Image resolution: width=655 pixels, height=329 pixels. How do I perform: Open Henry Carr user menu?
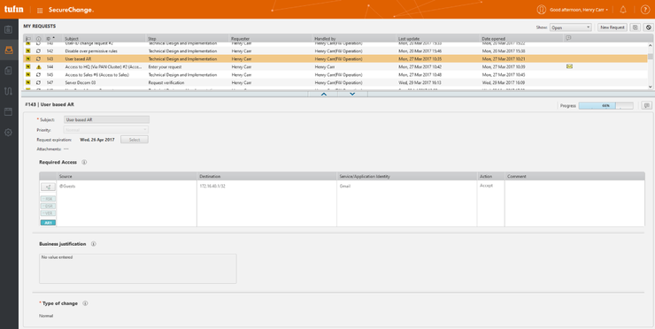point(578,10)
